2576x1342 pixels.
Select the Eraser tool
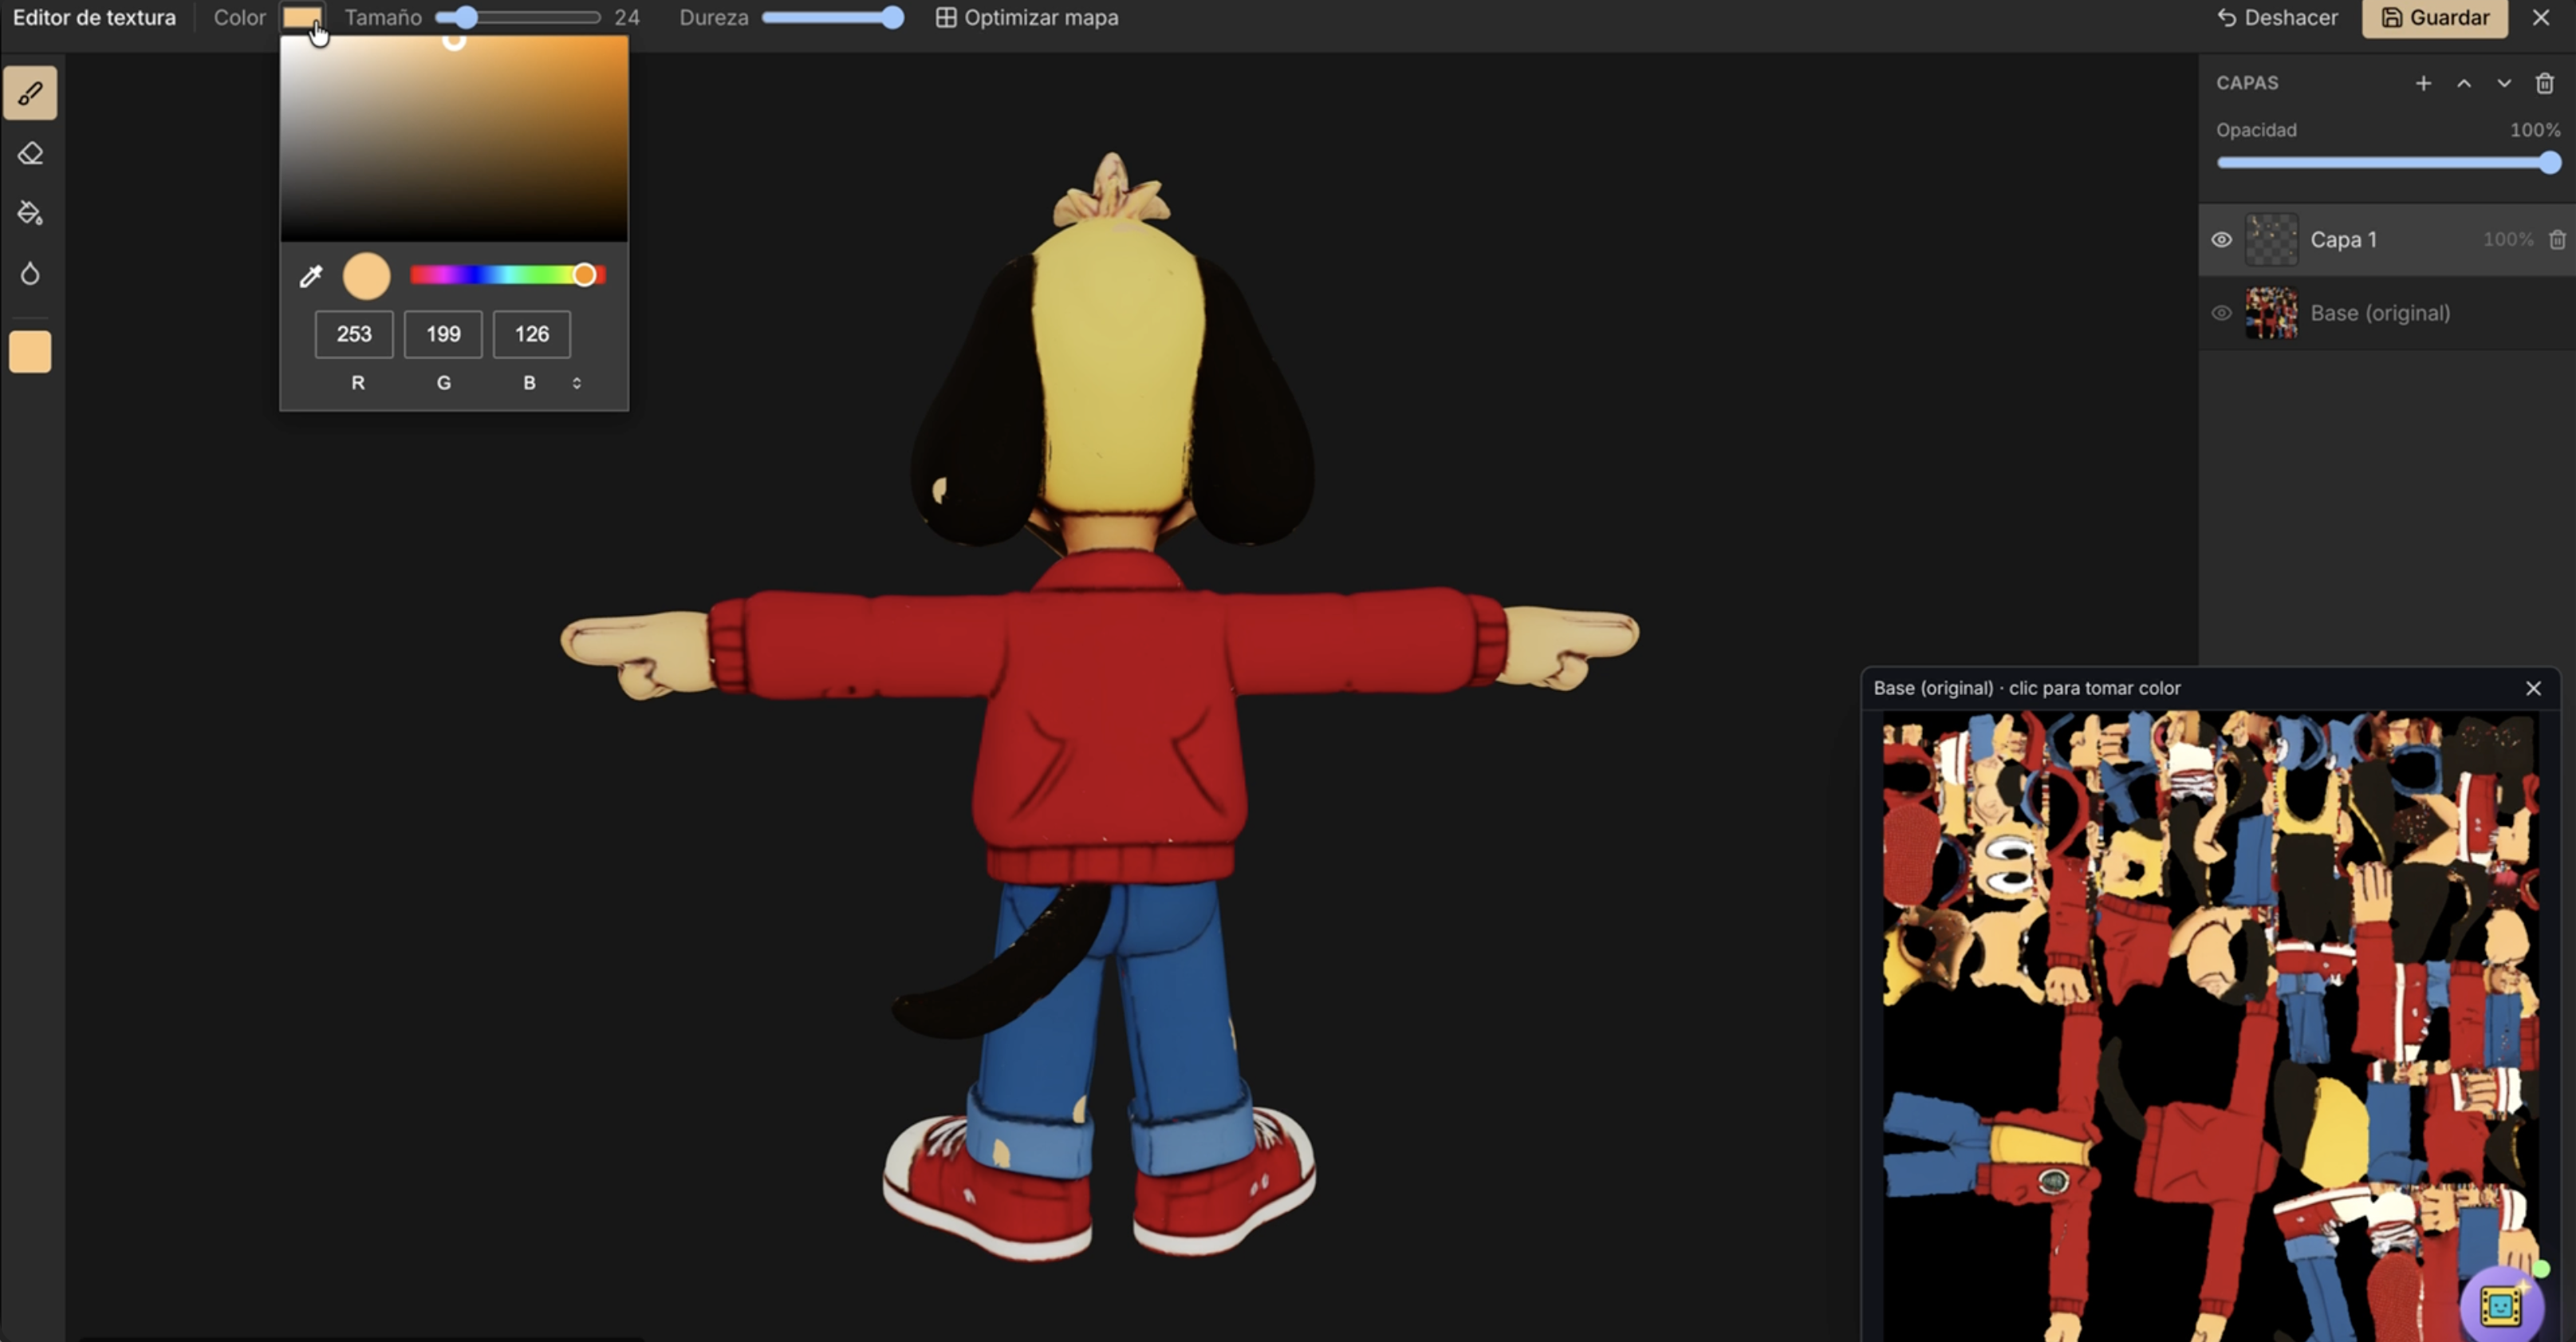pos(30,153)
